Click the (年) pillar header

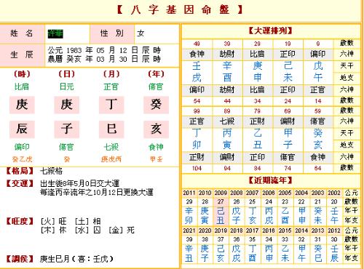[156, 74]
